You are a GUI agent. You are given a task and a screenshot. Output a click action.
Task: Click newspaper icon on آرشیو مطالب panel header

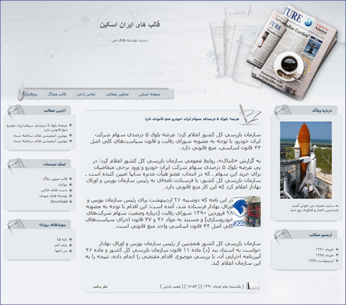[x=282, y=236]
